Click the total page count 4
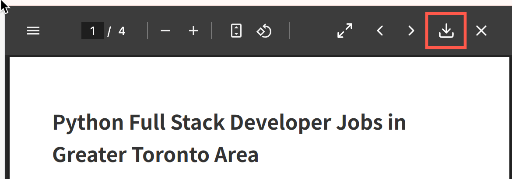The width and height of the screenshot is (512, 179). click(122, 31)
